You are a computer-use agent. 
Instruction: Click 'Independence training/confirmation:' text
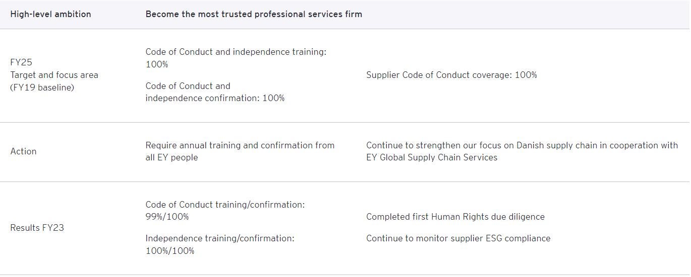(x=220, y=238)
